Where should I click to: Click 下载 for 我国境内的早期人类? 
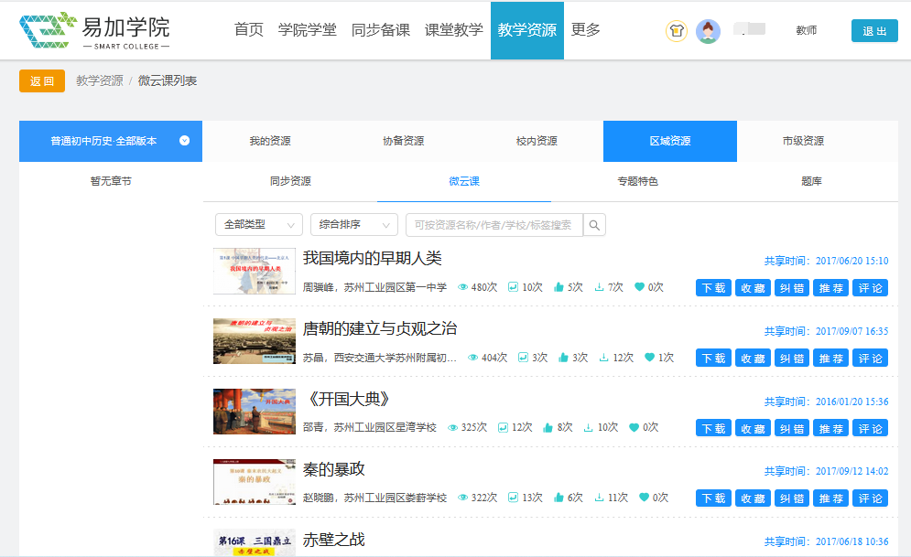pyautogui.click(x=713, y=288)
